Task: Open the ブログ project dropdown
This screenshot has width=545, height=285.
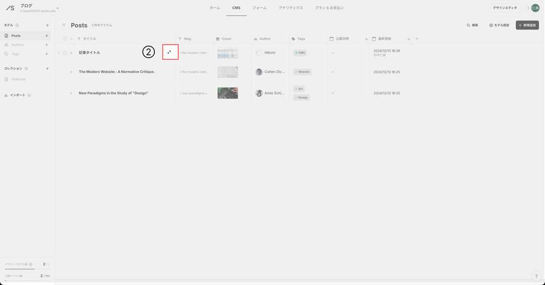Action: tap(57, 8)
